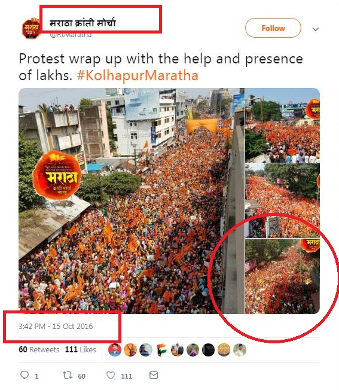Screen dimensions: 339x390
Task: Click the reply speech bubble icon
Action: pos(25,375)
